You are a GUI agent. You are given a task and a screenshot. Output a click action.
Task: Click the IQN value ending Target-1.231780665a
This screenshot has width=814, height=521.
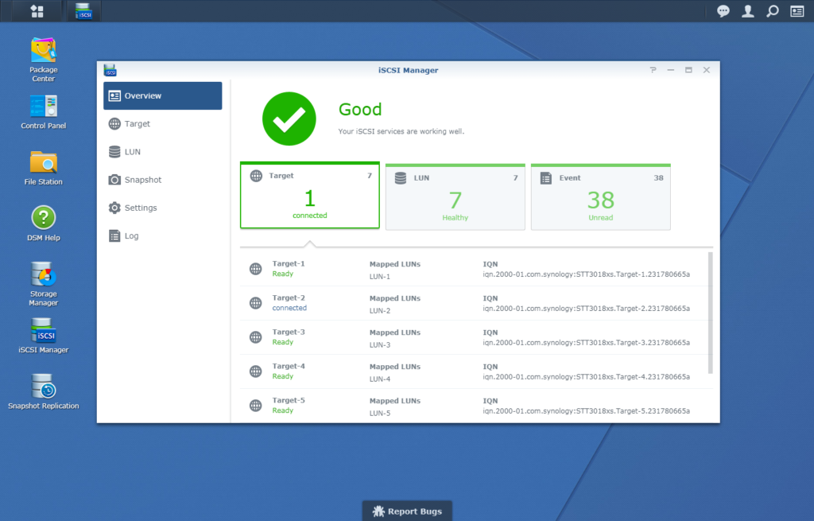click(586, 274)
